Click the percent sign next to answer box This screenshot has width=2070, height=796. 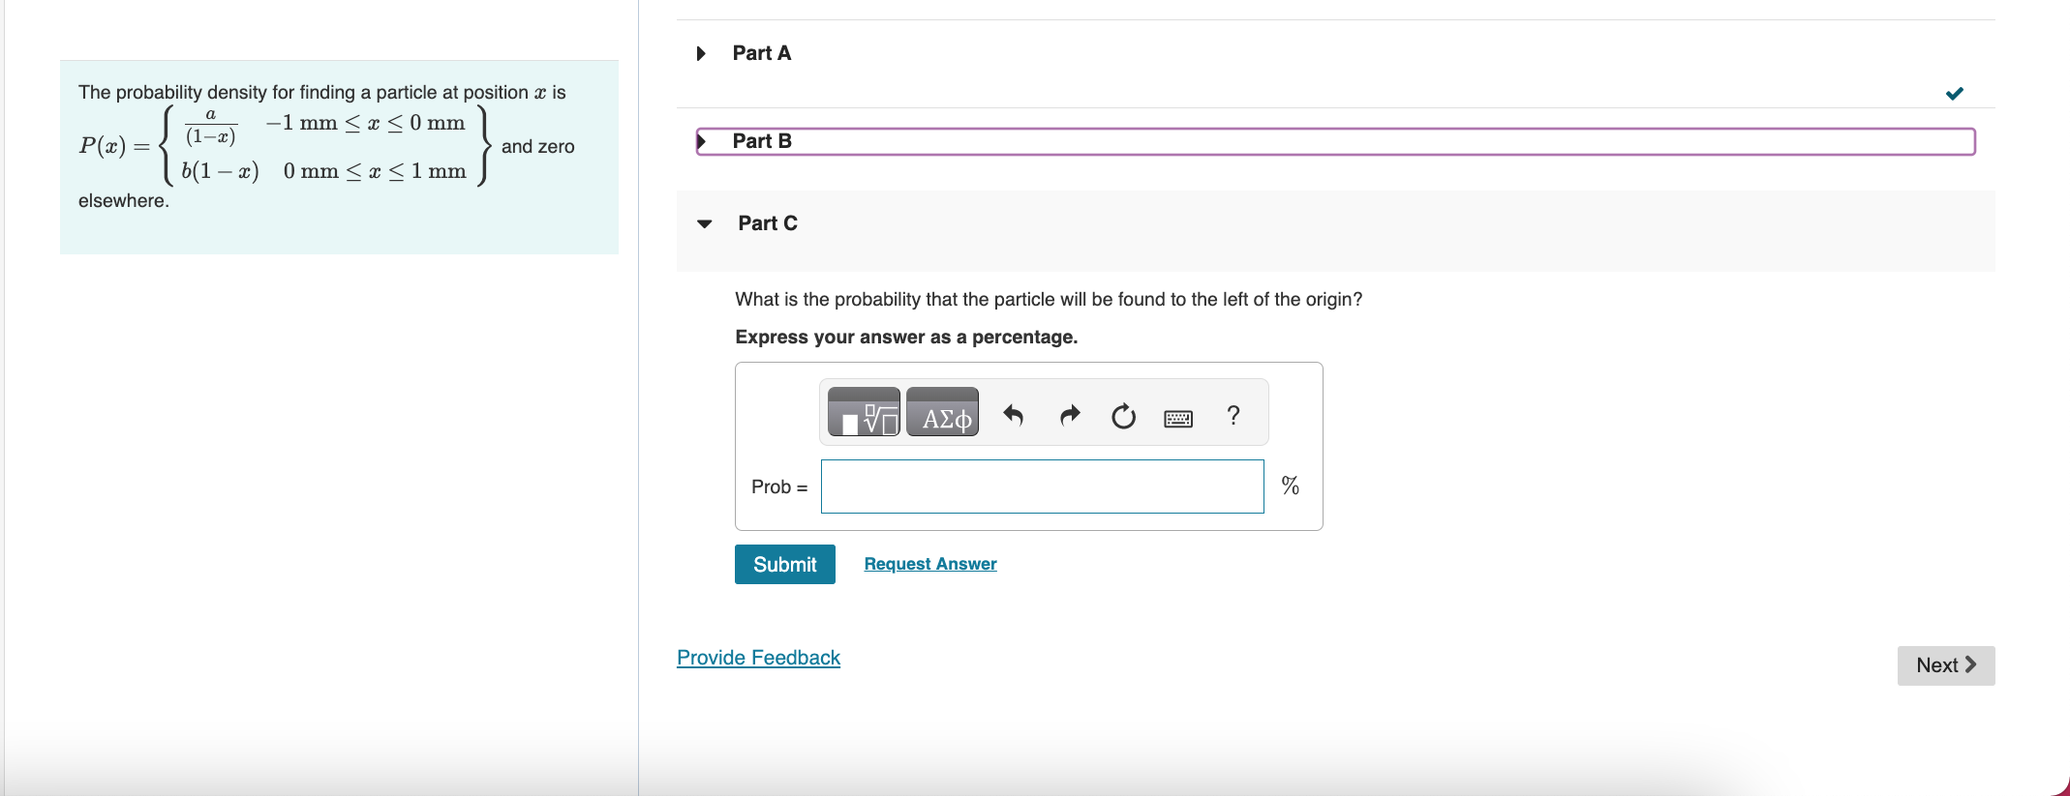(x=1290, y=486)
